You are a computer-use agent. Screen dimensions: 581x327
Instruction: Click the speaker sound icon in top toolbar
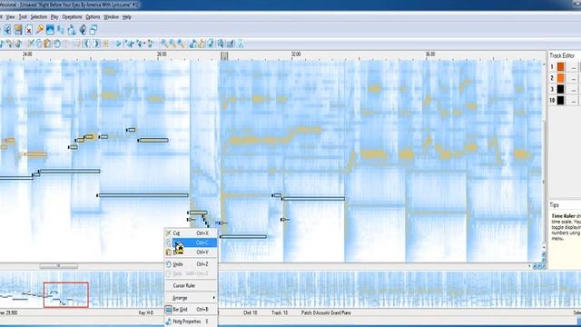point(83,30)
